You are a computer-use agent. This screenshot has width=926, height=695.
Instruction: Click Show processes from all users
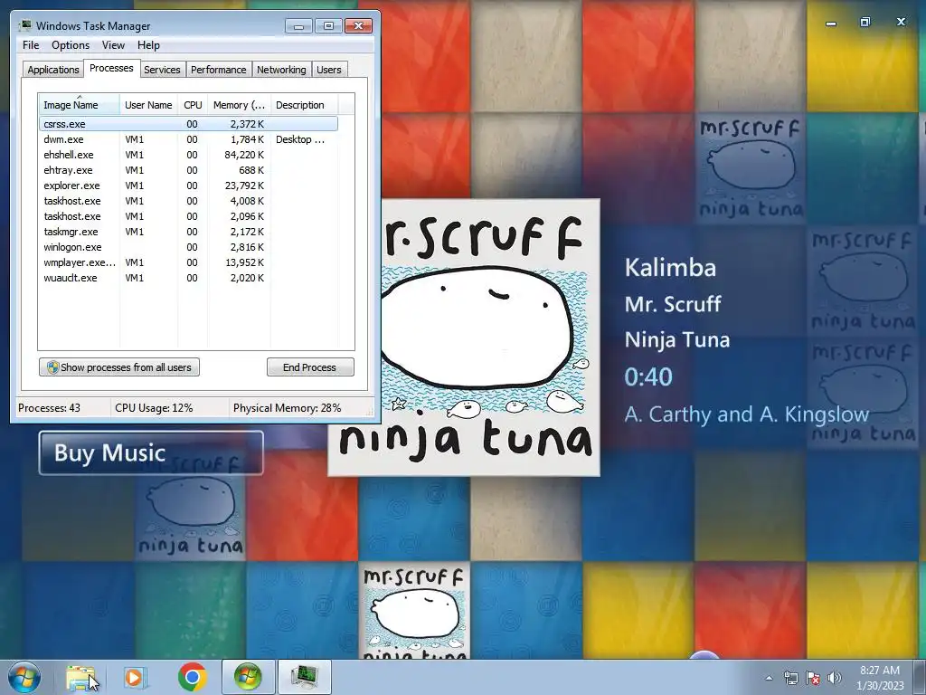(x=119, y=367)
